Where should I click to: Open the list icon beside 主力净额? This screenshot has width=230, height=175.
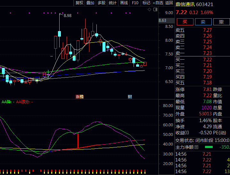196,147
